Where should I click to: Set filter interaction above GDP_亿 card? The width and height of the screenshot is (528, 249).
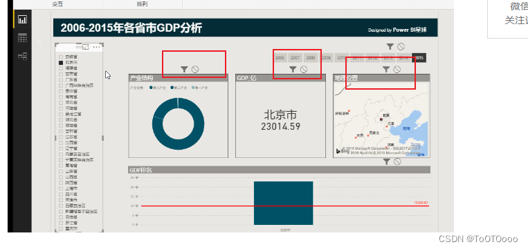click(x=293, y=69)
